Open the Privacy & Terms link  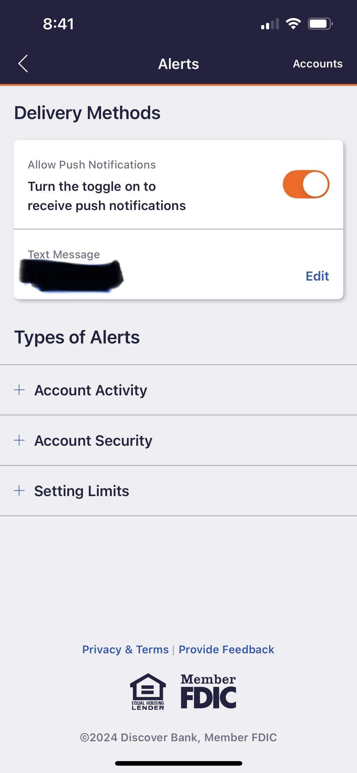tap(125, 649)
